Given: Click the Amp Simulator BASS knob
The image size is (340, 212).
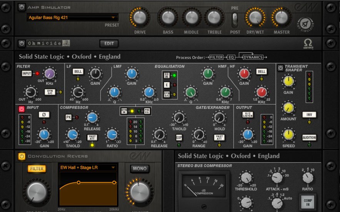Looking at the screenshot, I should (x=168, y=18).
